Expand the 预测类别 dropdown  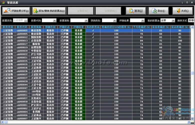(115, 21)
